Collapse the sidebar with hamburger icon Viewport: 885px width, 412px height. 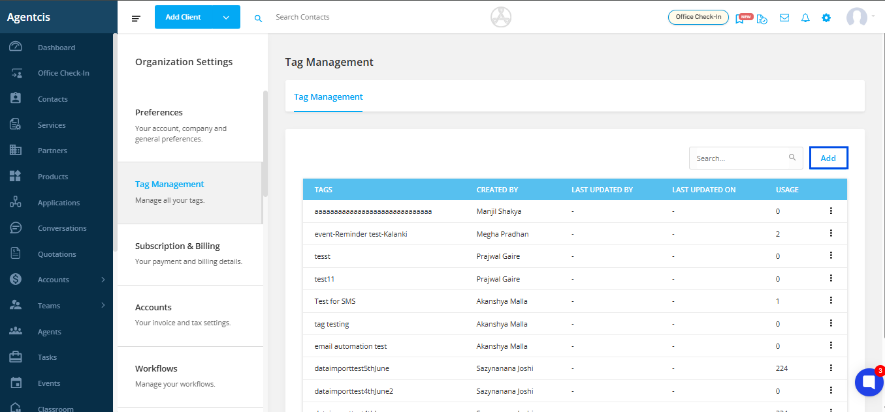pos(136,18)
